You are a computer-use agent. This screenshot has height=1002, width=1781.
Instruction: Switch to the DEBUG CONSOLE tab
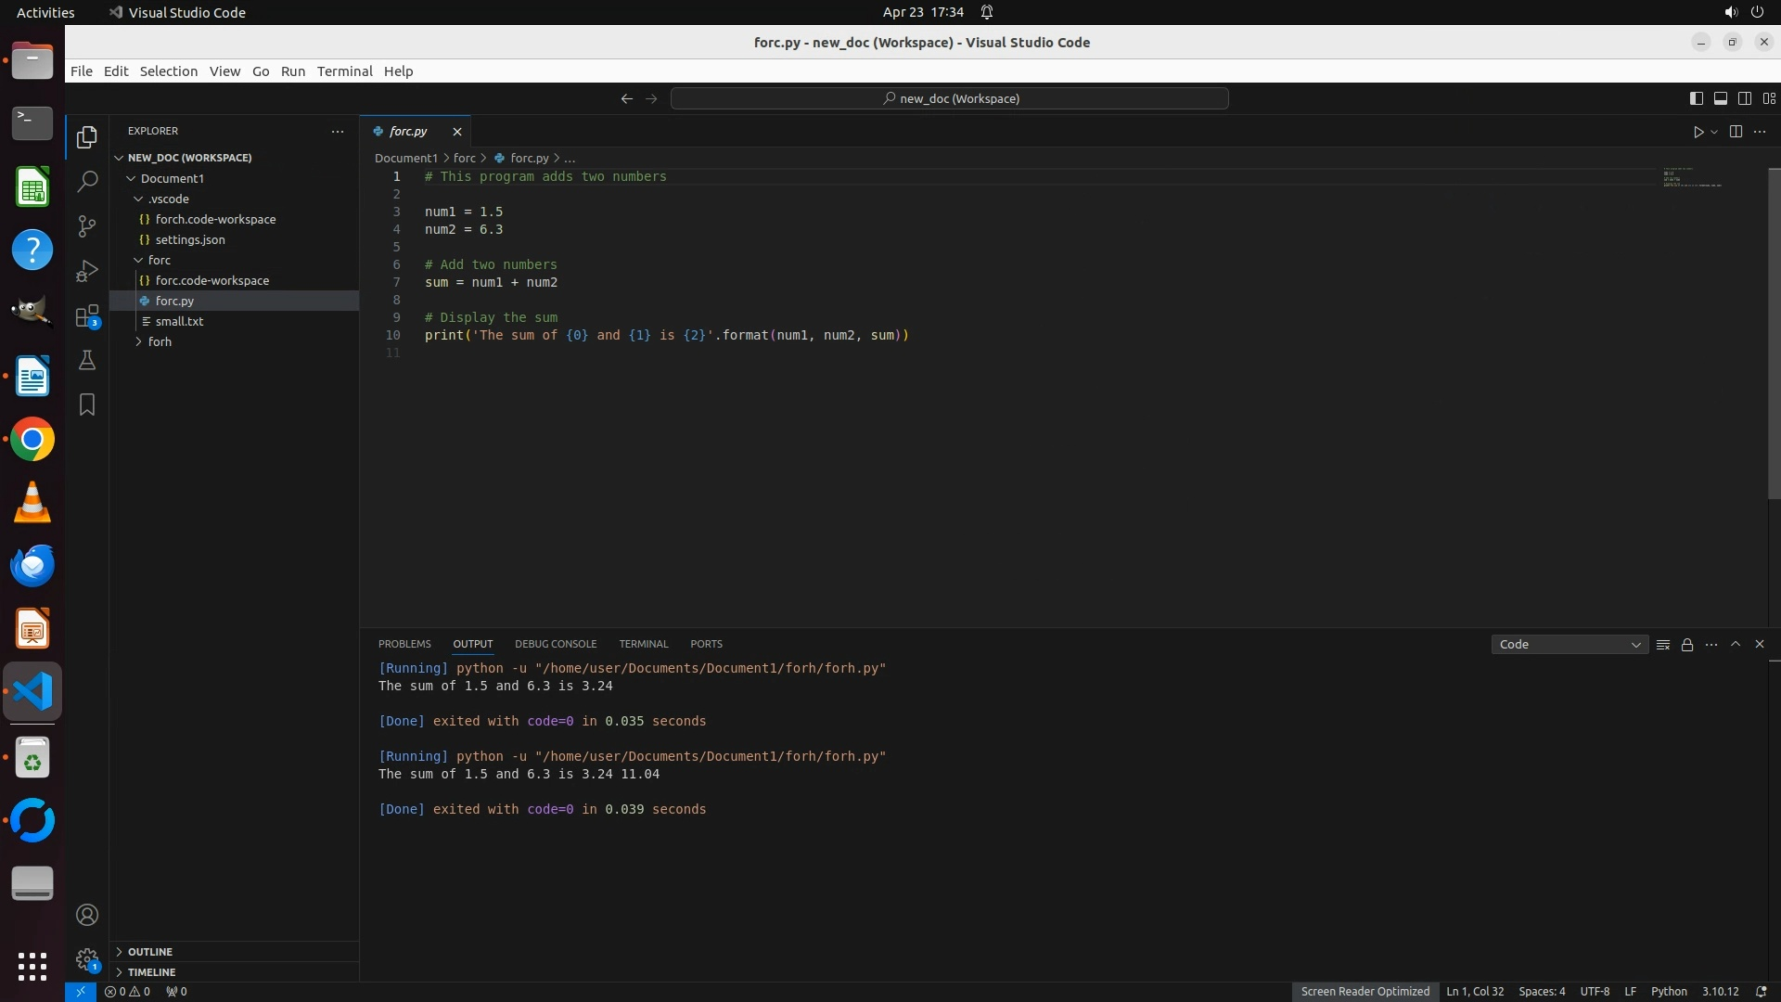(x=555, y=644)
